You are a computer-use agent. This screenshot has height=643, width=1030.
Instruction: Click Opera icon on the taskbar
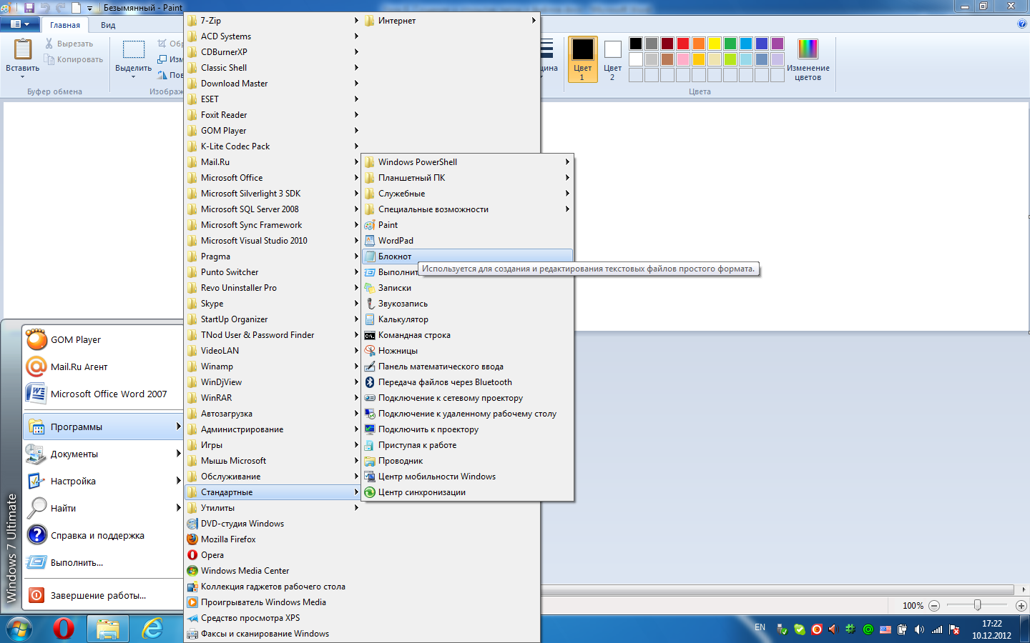[64, 629]
